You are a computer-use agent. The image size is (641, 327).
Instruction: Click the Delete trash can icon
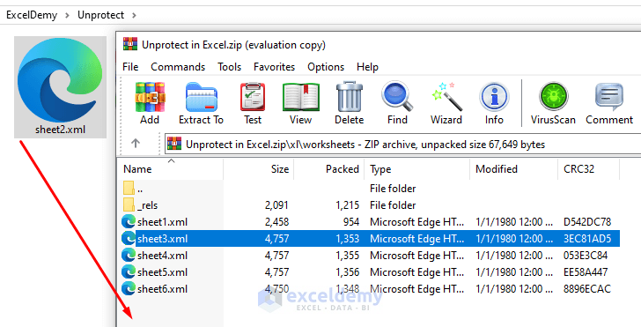pyautogui.click(x=349, y=98)
